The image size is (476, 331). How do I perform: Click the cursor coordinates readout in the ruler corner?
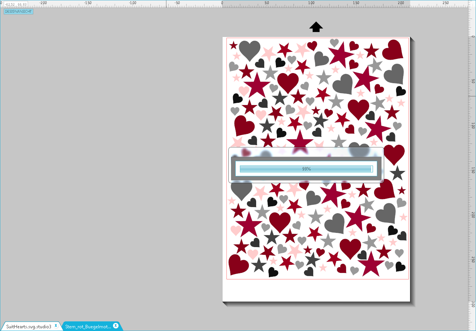pos(16,5)
